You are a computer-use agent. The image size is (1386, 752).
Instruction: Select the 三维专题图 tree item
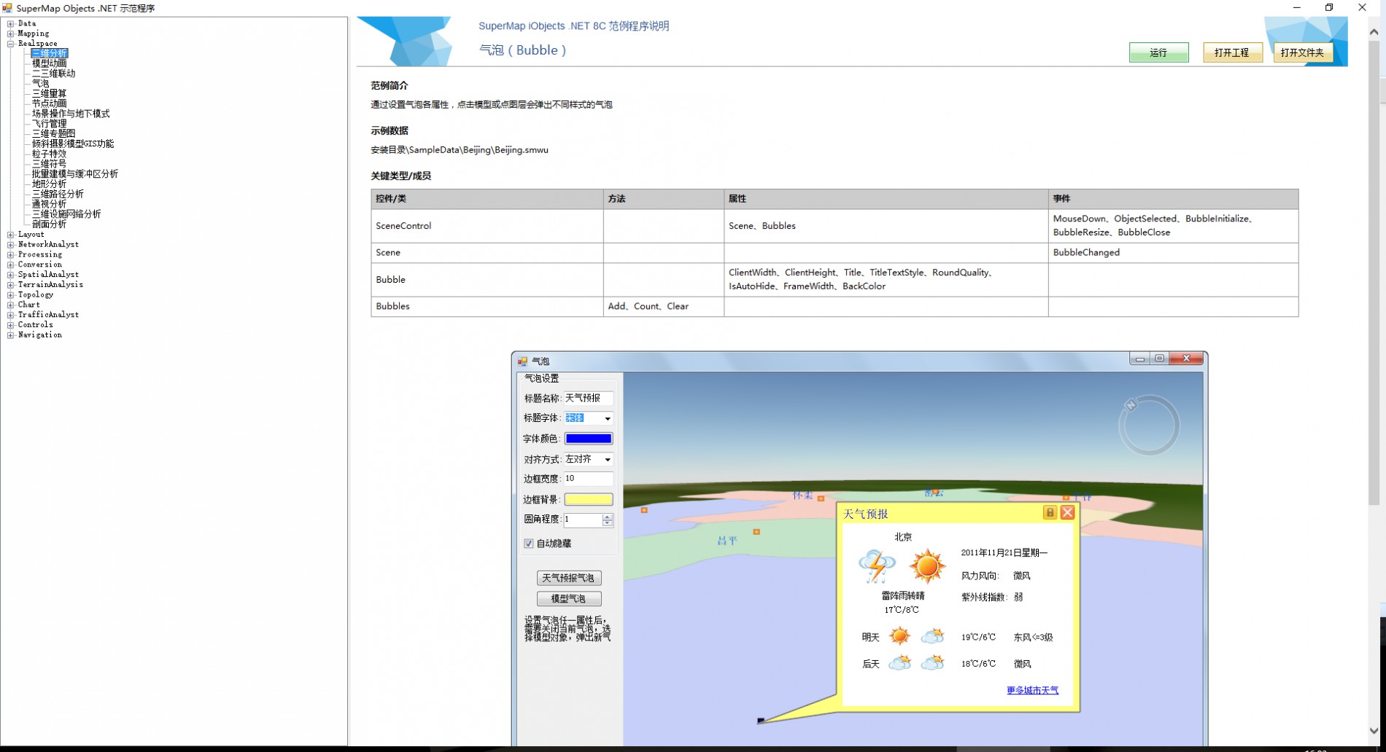[x=54, y=134]
